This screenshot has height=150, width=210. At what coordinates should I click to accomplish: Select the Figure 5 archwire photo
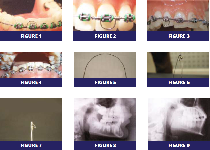click(105, 65)
